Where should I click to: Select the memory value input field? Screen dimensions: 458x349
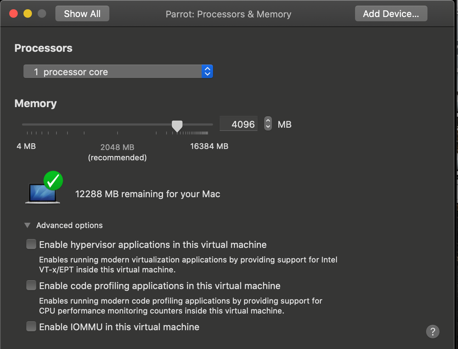click(238, 124)
